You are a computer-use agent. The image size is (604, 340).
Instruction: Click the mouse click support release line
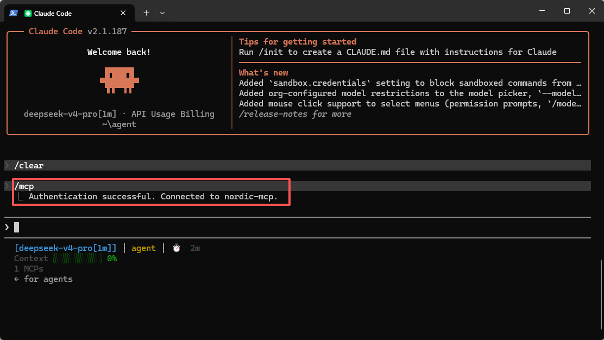(410, 104)
